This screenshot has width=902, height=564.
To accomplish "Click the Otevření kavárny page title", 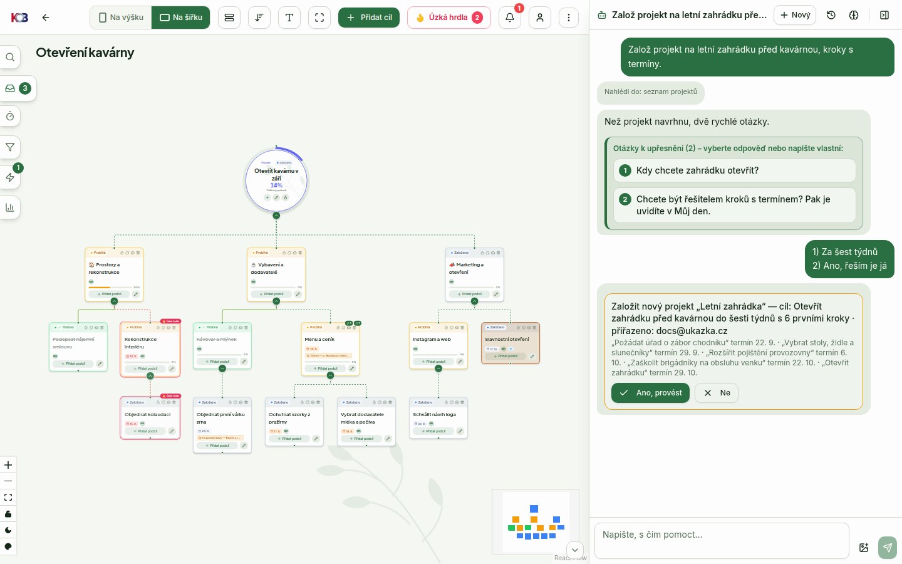I will pyautogui.click(x=85, y=53).
